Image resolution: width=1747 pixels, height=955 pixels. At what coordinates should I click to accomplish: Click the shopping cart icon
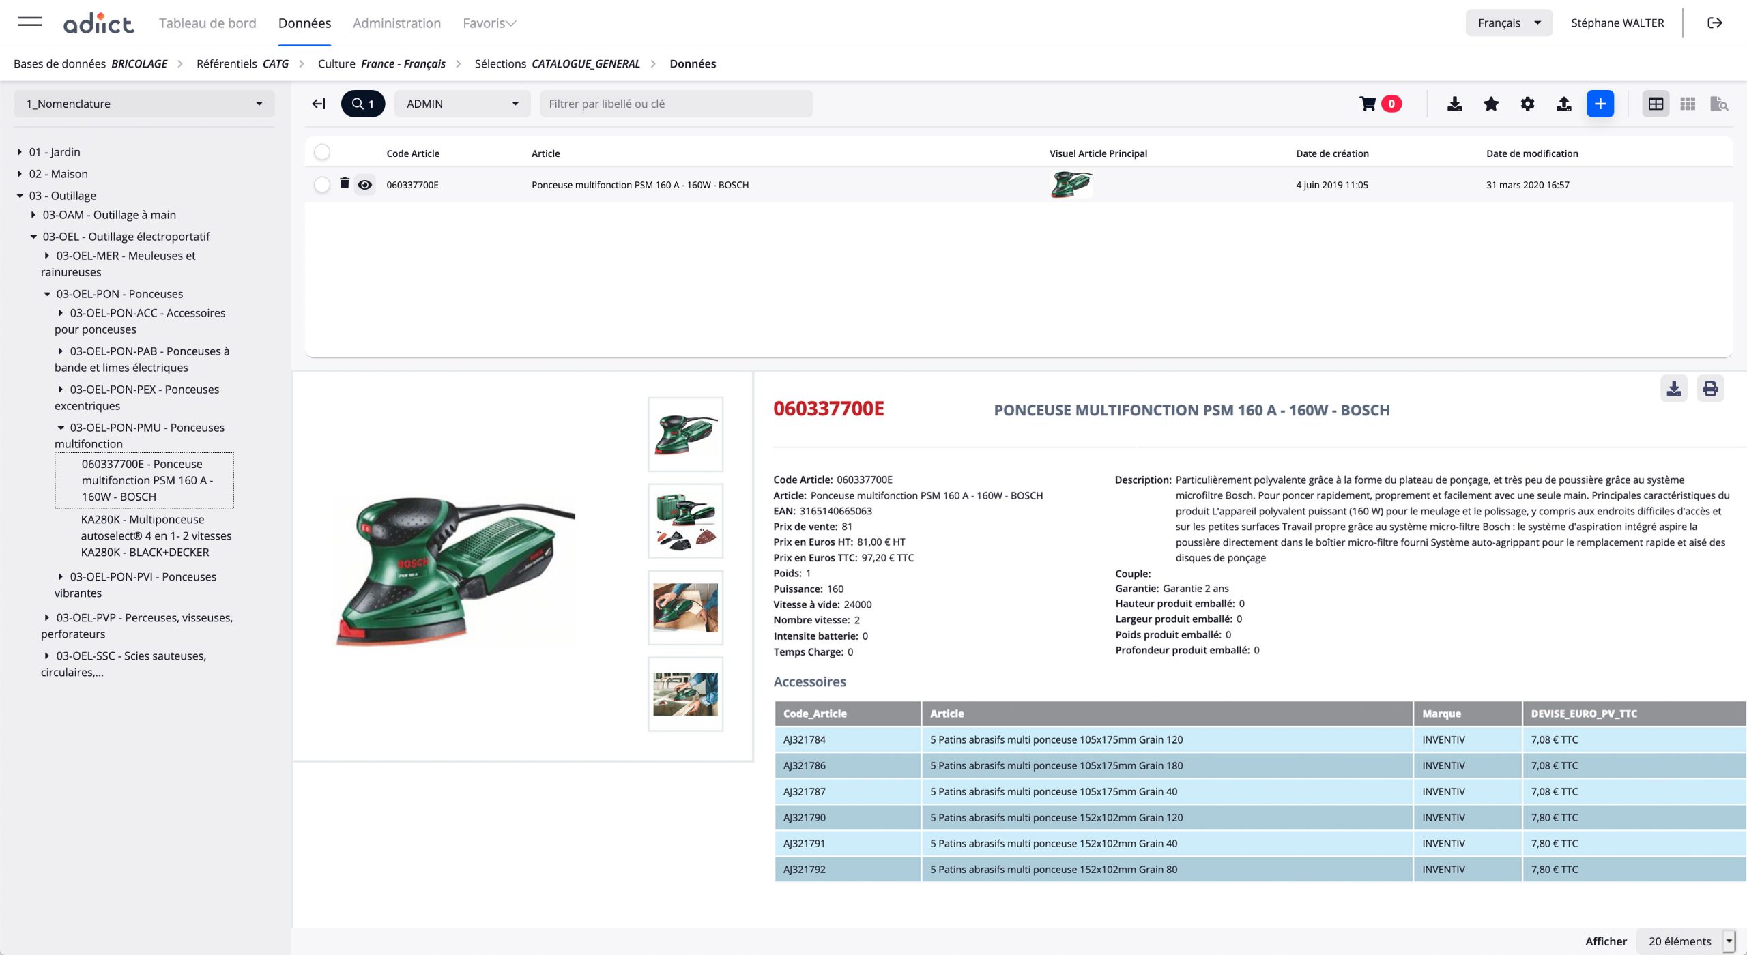[1368, 104]
